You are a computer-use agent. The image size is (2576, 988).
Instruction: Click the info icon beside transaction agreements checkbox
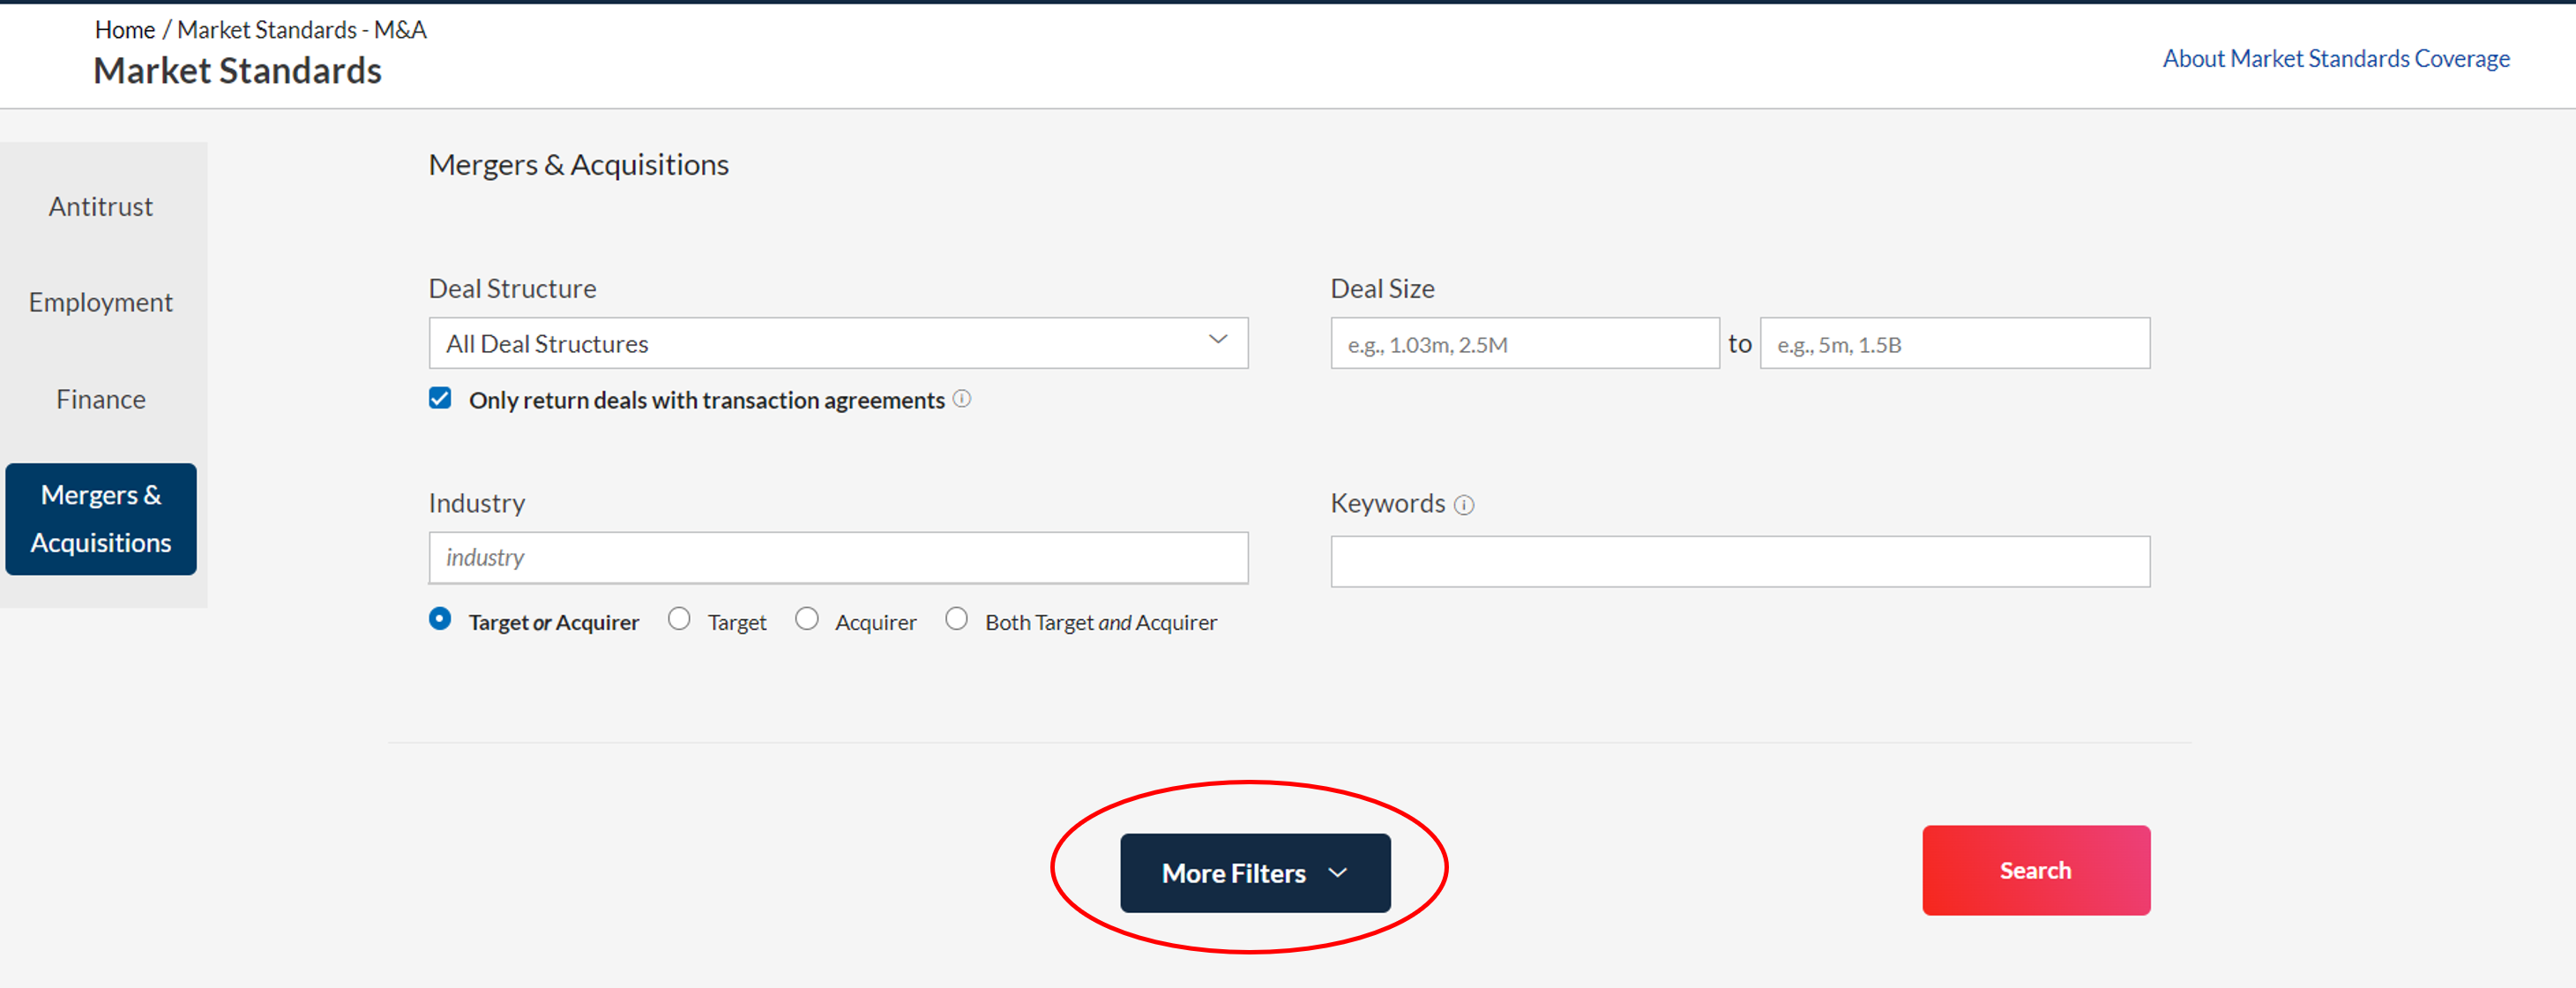click(x=962, y=399)
